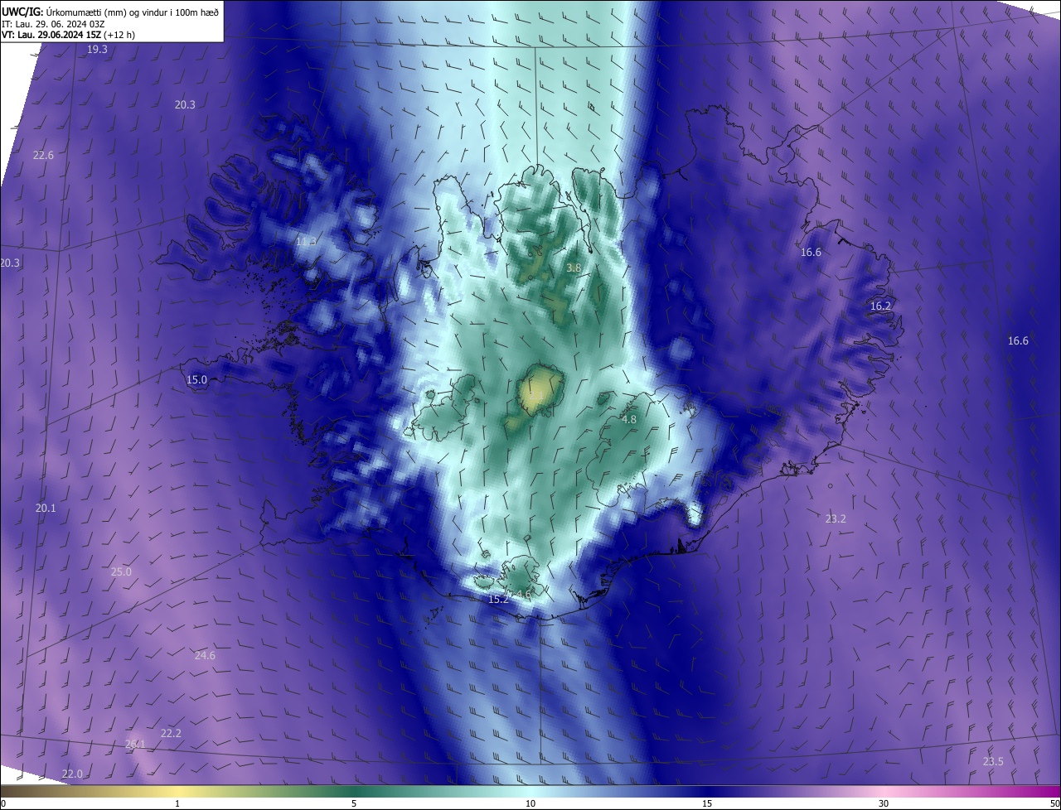Click the color scale tick label 10

tap(530, 804)
